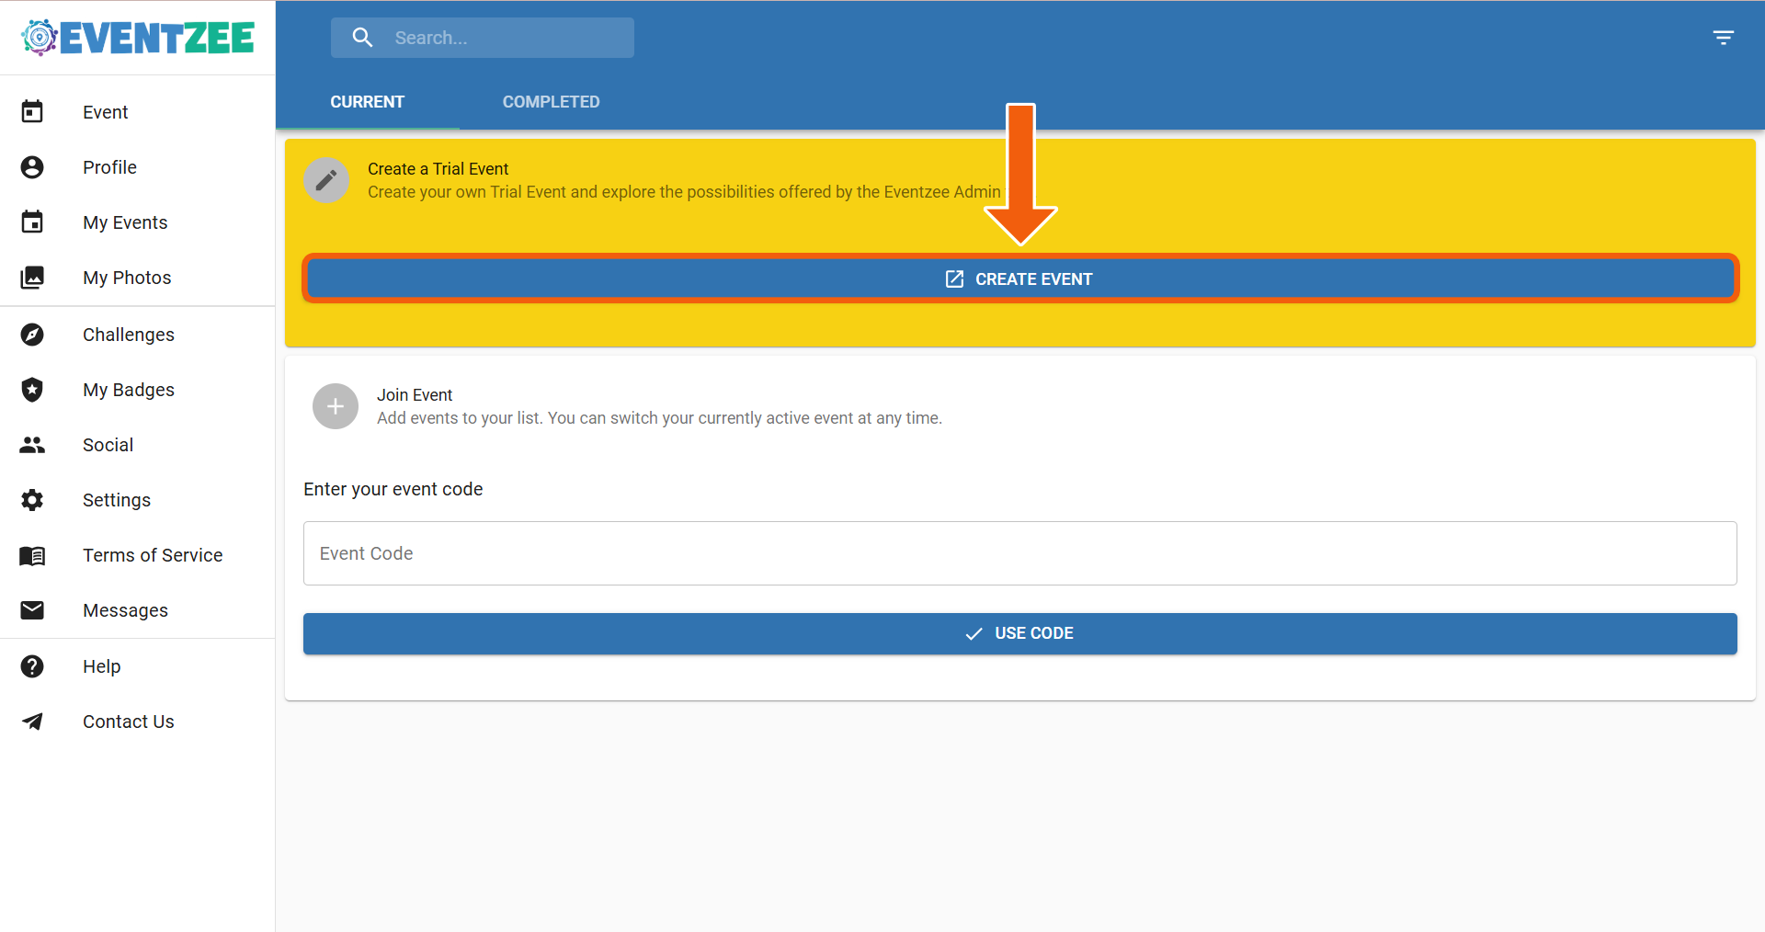Click the Settings gear icon

32,499
